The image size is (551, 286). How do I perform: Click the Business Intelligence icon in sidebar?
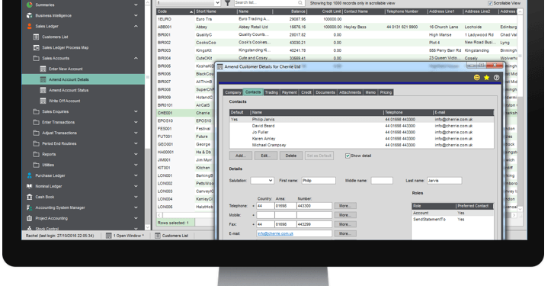tap(30, 15)
